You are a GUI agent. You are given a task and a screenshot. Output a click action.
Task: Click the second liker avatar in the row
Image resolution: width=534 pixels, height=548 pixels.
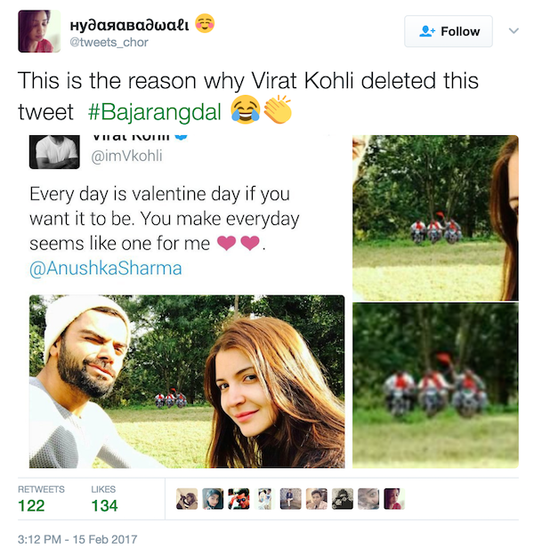pos(213,498)
